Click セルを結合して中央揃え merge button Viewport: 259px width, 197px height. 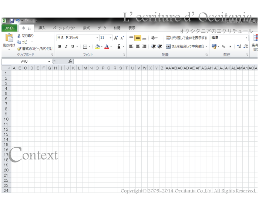185,46
